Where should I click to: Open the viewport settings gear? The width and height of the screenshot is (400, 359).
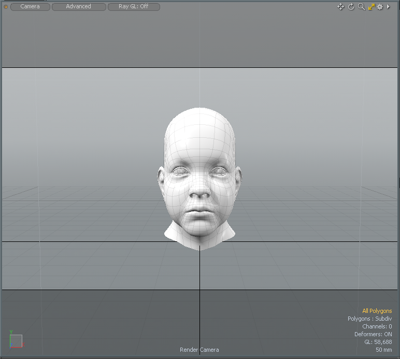pyautogui.click(x=380, y=7)
